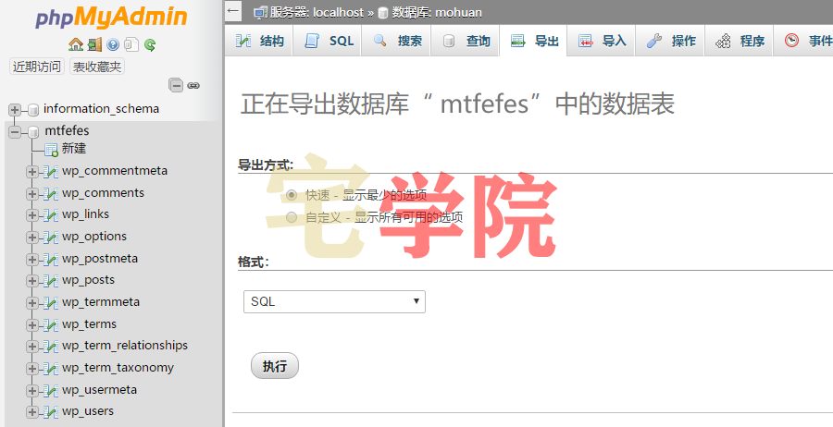833x427 pixels.
Task: Click the 表收藏夹 favorites button
Action: point(96,67)
